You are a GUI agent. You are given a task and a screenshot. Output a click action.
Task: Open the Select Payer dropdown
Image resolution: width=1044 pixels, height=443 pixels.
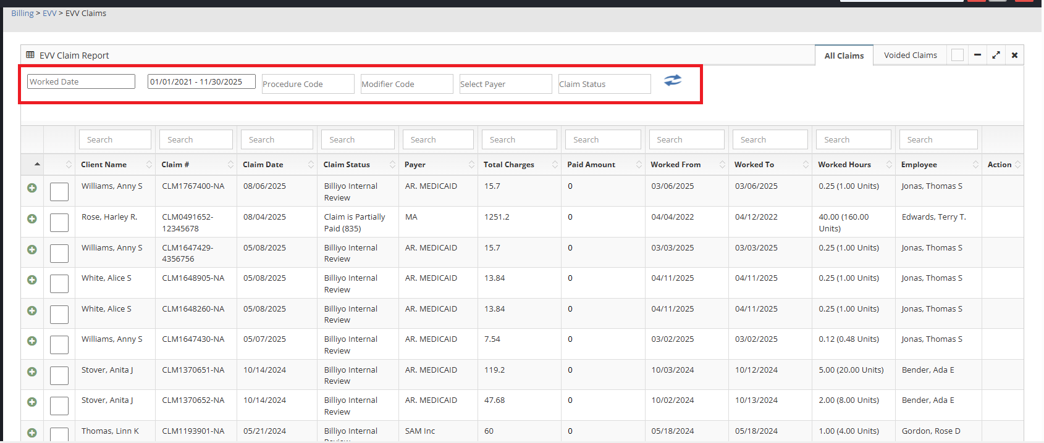[x=505, y=84]
